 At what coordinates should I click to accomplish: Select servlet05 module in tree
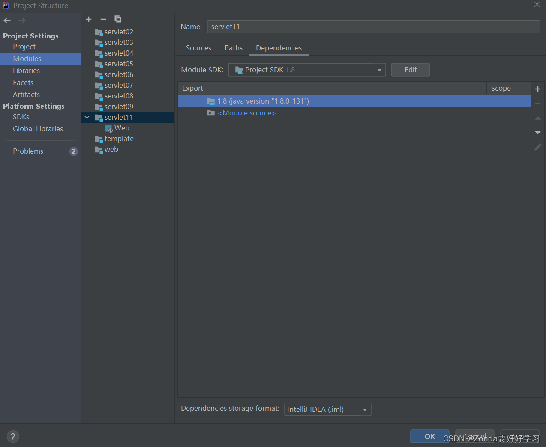click(119, 64)
